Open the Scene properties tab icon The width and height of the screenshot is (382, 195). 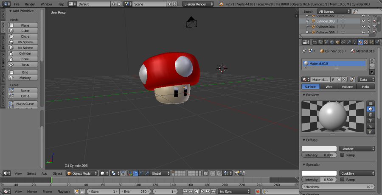click(326, 42)
